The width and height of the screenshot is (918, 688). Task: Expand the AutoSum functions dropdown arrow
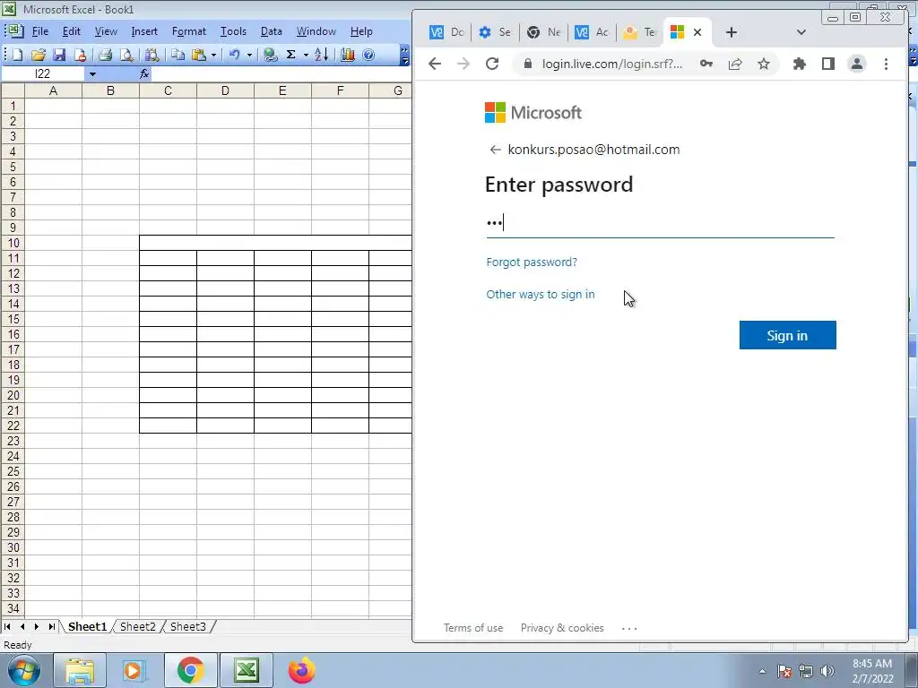[x=306, y=55]
